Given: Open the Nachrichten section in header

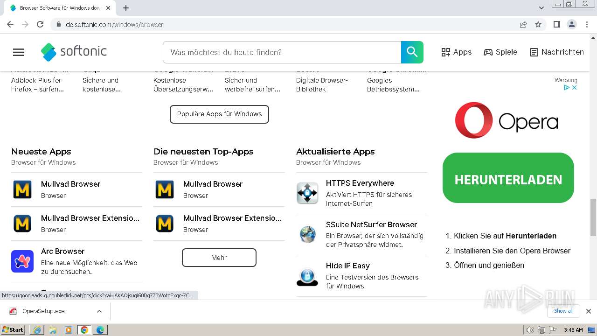Looking at the screenshot, I should 557,52.
